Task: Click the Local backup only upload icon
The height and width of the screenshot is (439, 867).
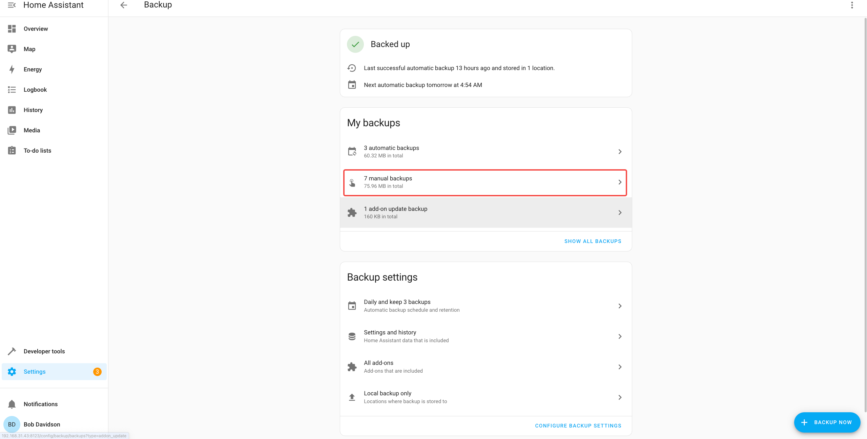Action: pyautogui.click(x=352, y=397)
